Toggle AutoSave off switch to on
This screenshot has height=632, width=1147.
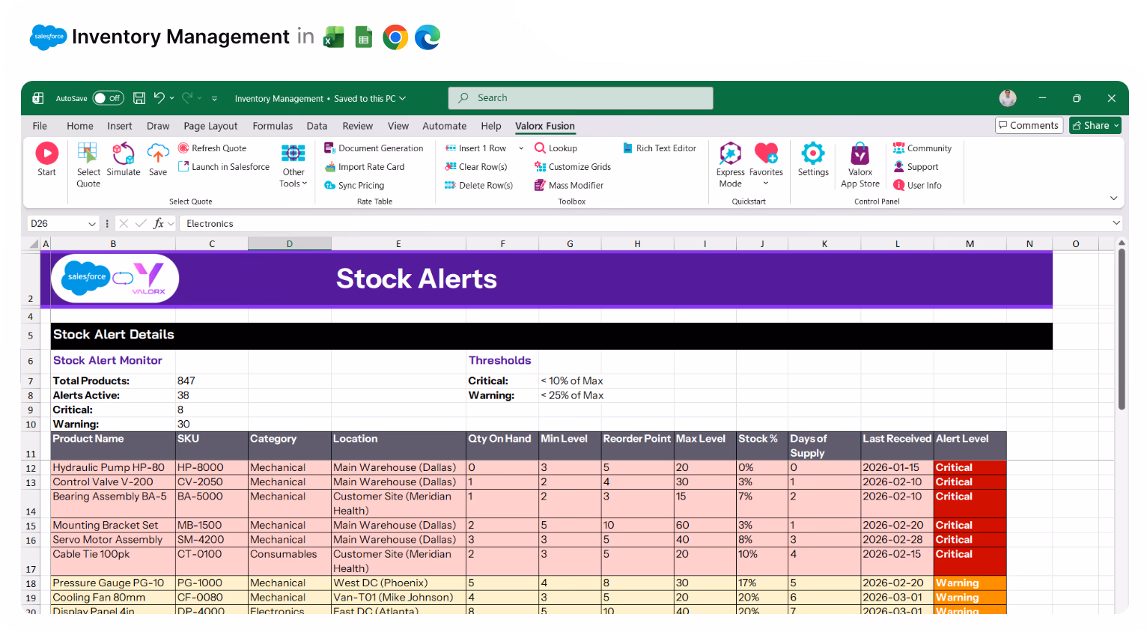(x=108, y=98)
